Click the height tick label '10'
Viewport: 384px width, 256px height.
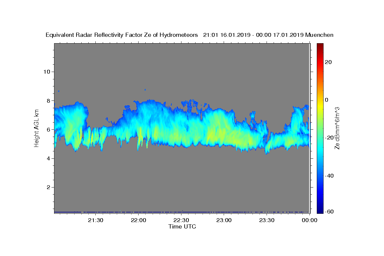point(46,72)
